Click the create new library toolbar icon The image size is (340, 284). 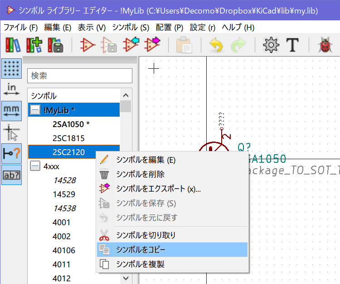click(x=13, y=45)
